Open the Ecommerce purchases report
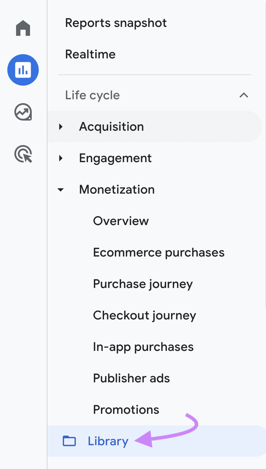266x469 pixels. pyautogui.click(x=158, y=252)
